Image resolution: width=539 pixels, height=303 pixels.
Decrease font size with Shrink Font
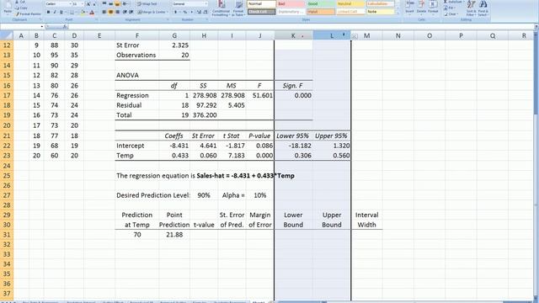coord(94,4)
